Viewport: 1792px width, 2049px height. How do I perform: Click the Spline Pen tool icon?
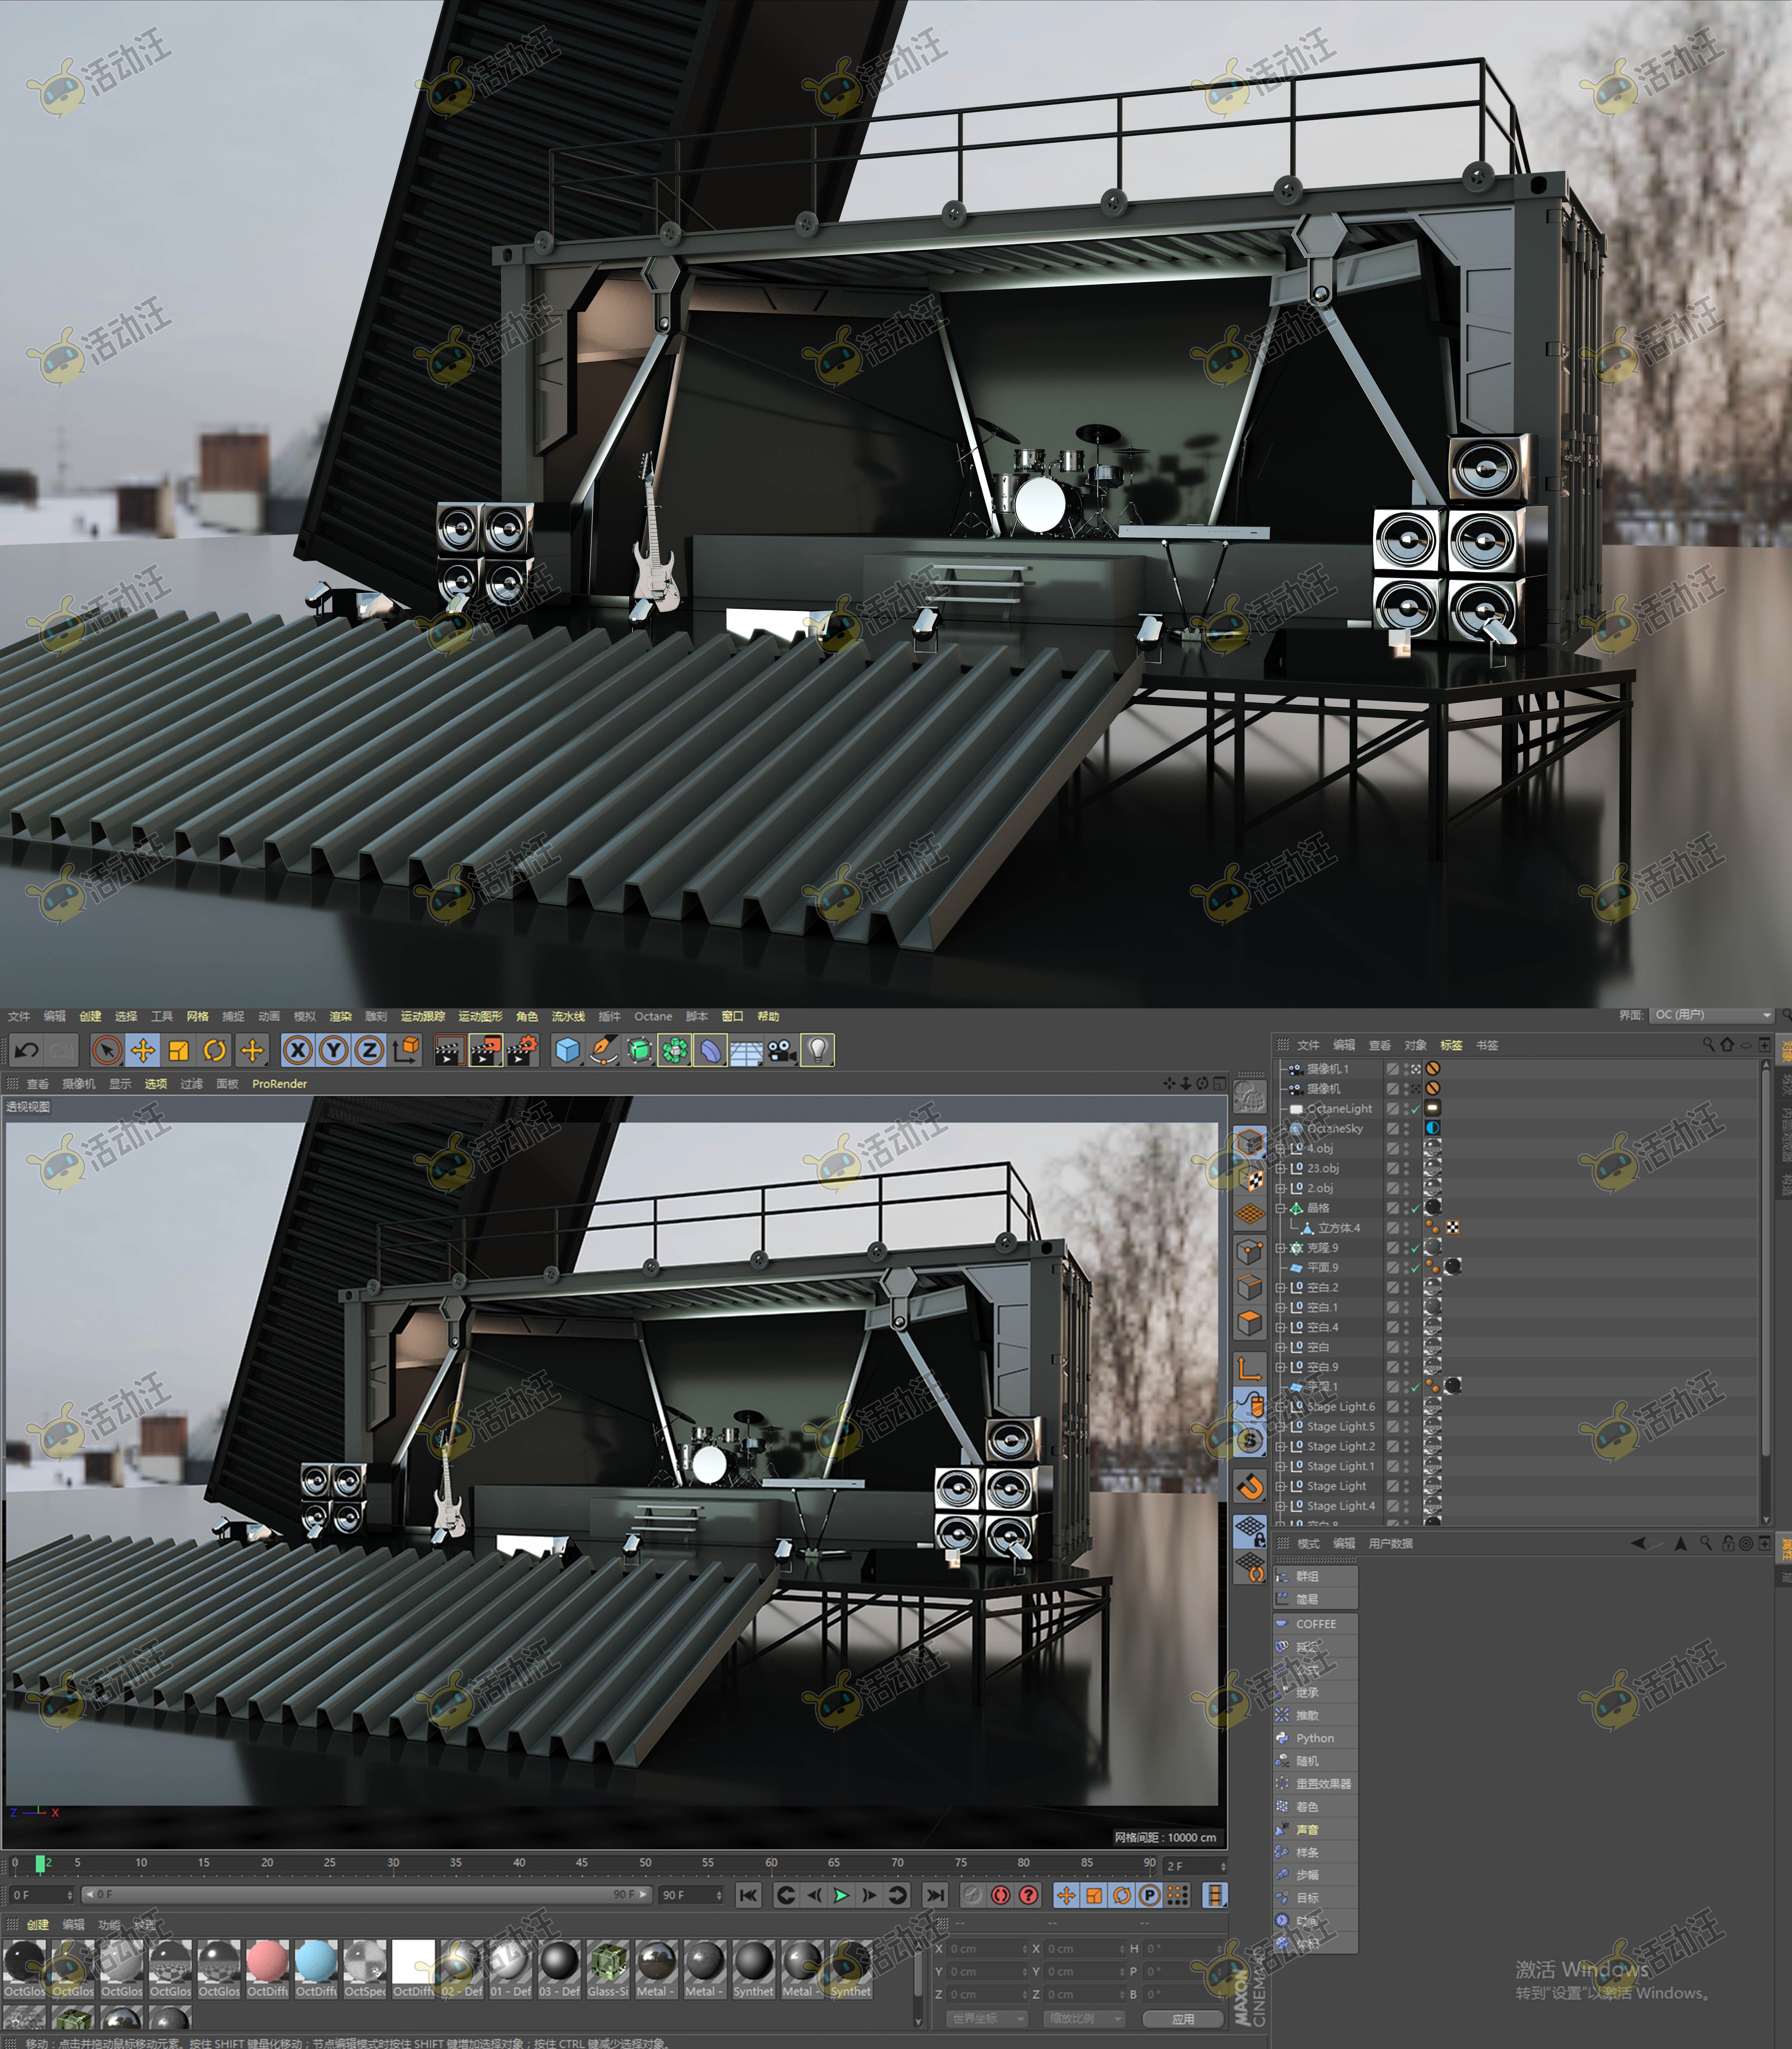(604, 1050)
